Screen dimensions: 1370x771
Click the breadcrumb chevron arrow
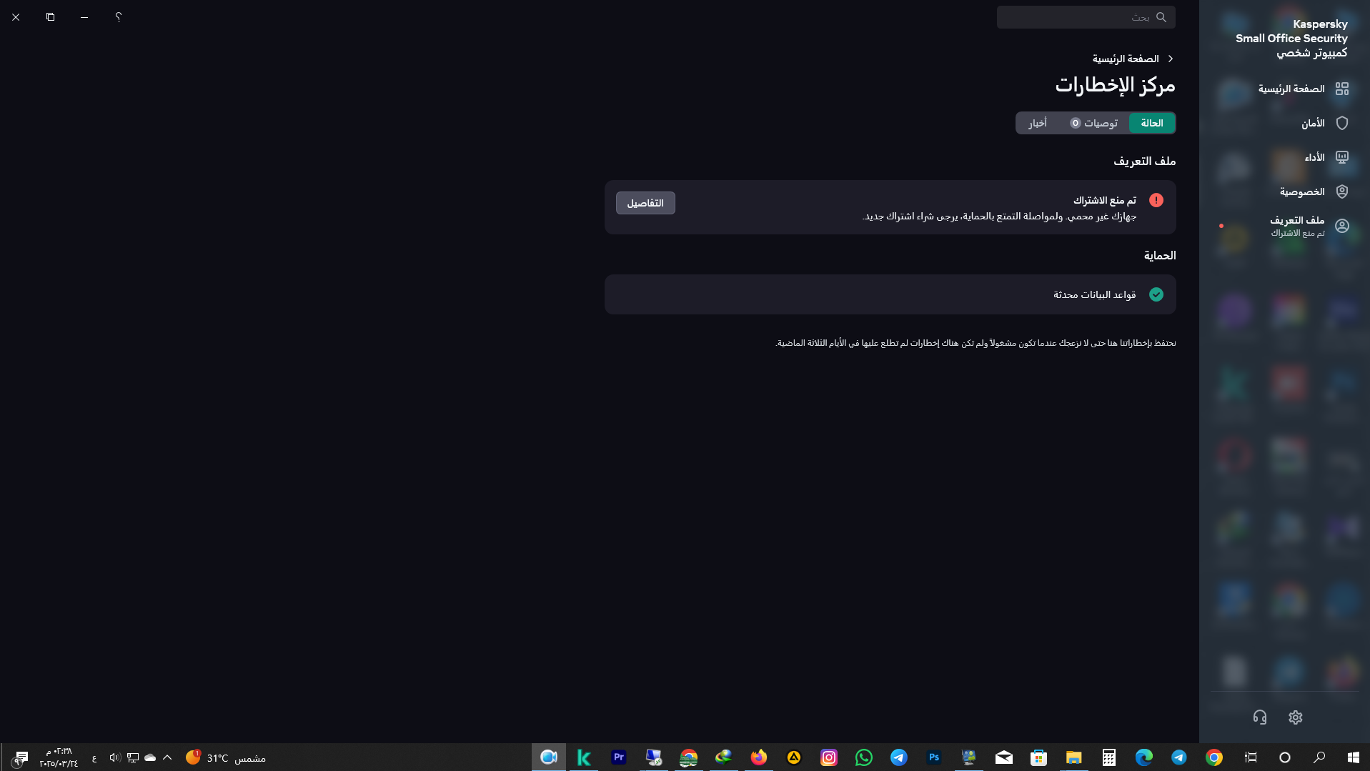[x=1171, y=59]
